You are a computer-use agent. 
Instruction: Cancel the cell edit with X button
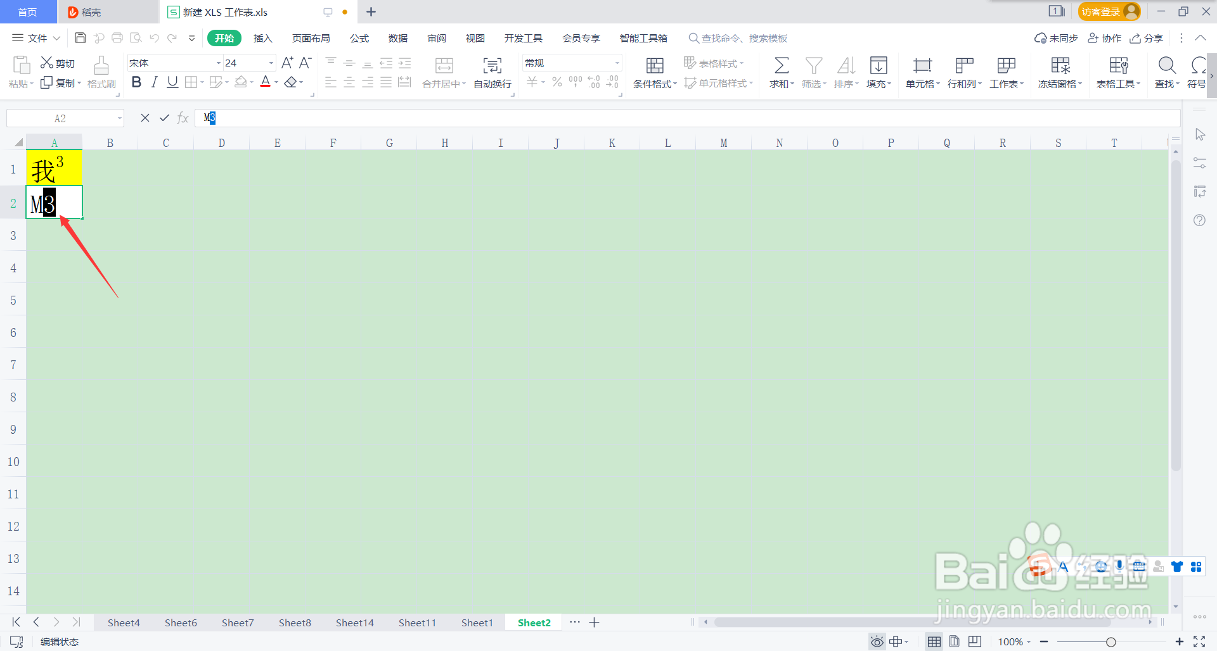145,118
